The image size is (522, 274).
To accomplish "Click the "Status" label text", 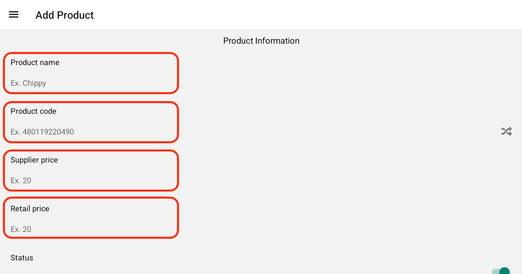I will pos(21,258).
